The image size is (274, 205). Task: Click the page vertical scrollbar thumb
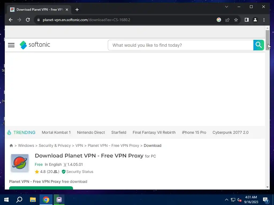[267, 40]
